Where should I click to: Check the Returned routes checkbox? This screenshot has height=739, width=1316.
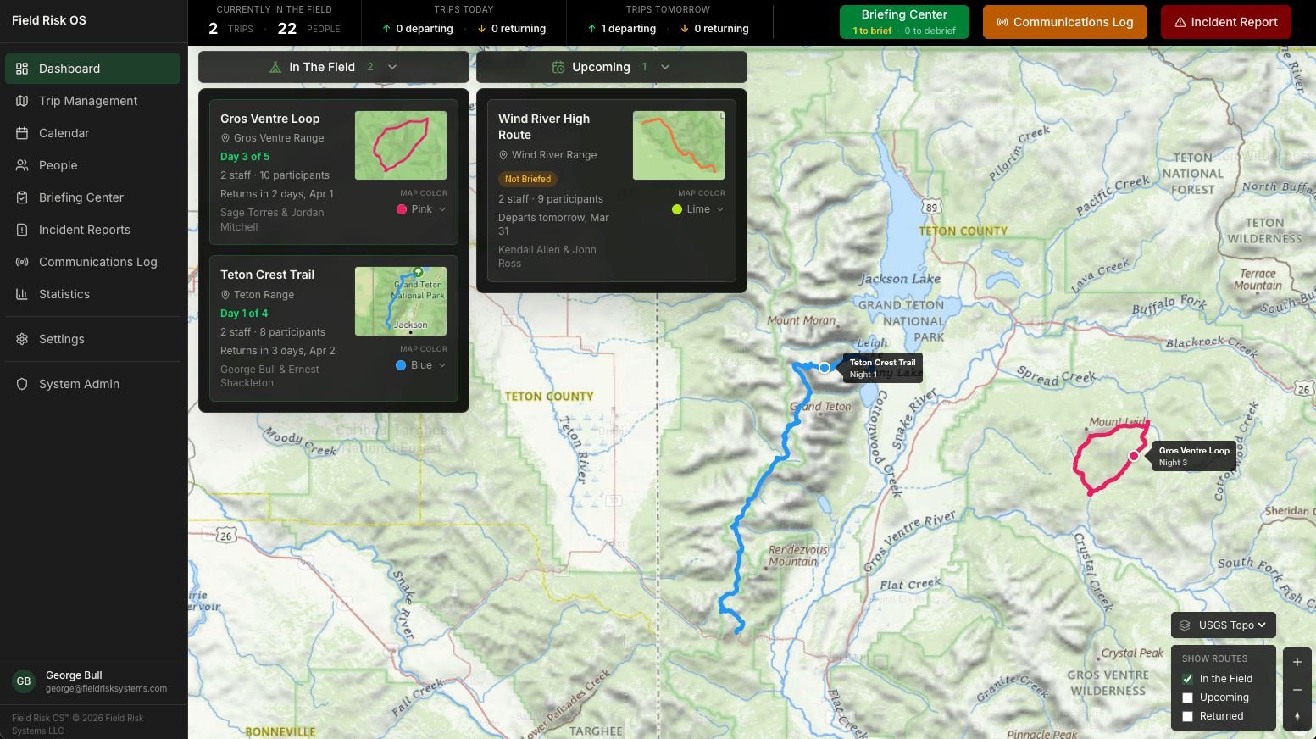(x=1187, y=715)
